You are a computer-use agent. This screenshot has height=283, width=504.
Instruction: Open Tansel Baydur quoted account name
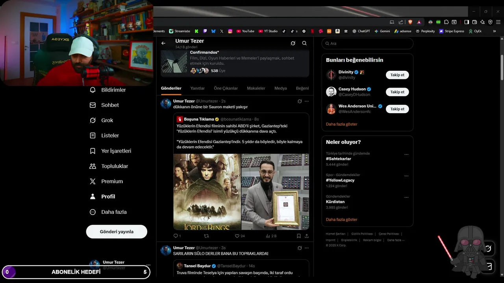(x=197, y=266)
